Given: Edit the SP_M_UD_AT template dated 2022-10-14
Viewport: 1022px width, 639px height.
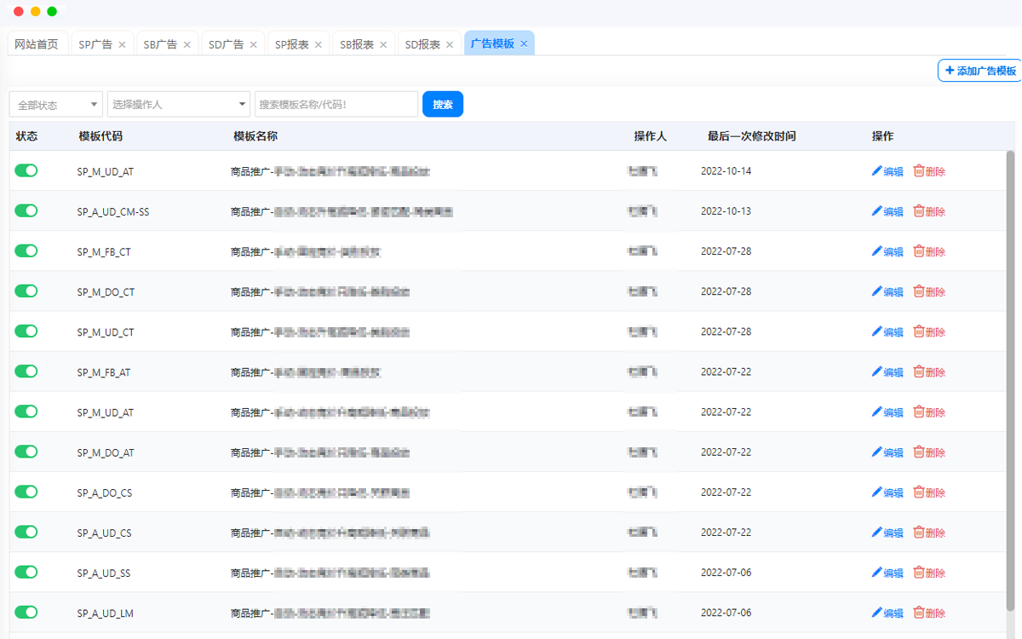Looking at the screenshot, I should click(x=887, y=171).
